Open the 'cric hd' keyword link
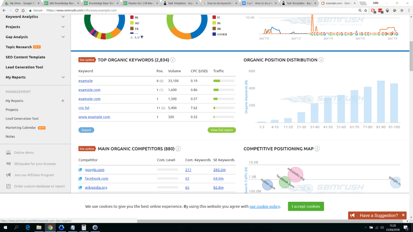The width and height of the screenshot is (413, 232). click(84, 108)
